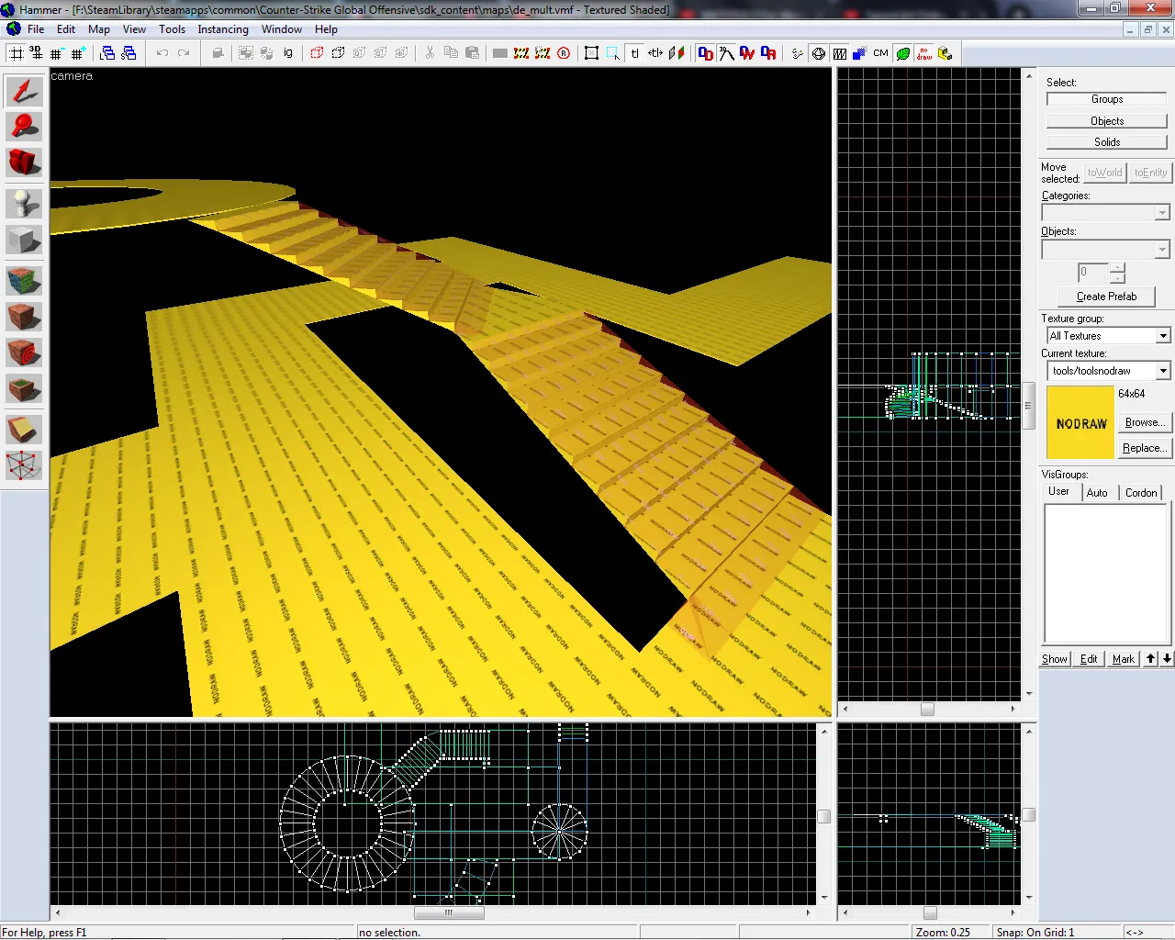This screenshot has width=1175, height=940.
Task: Open the File menu
Action: (x=36, y=29)
